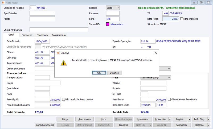Click the Marca input field

click(x=48, y=83)
